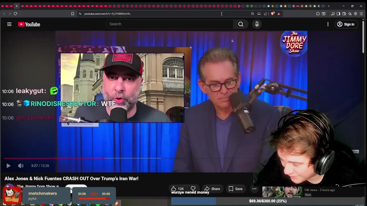Open the YouTube settings three-dot menu
Screen dimensions: 367x206
coord(328,24)
